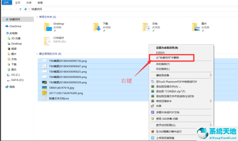Switch to the 主页 ribbon tab
Screen dimensions: 238x141
[x=18, y=3]
